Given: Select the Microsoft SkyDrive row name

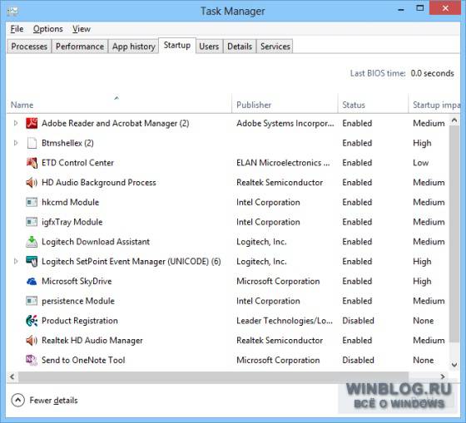Looking at the screenshot, I should click(77, 281).
